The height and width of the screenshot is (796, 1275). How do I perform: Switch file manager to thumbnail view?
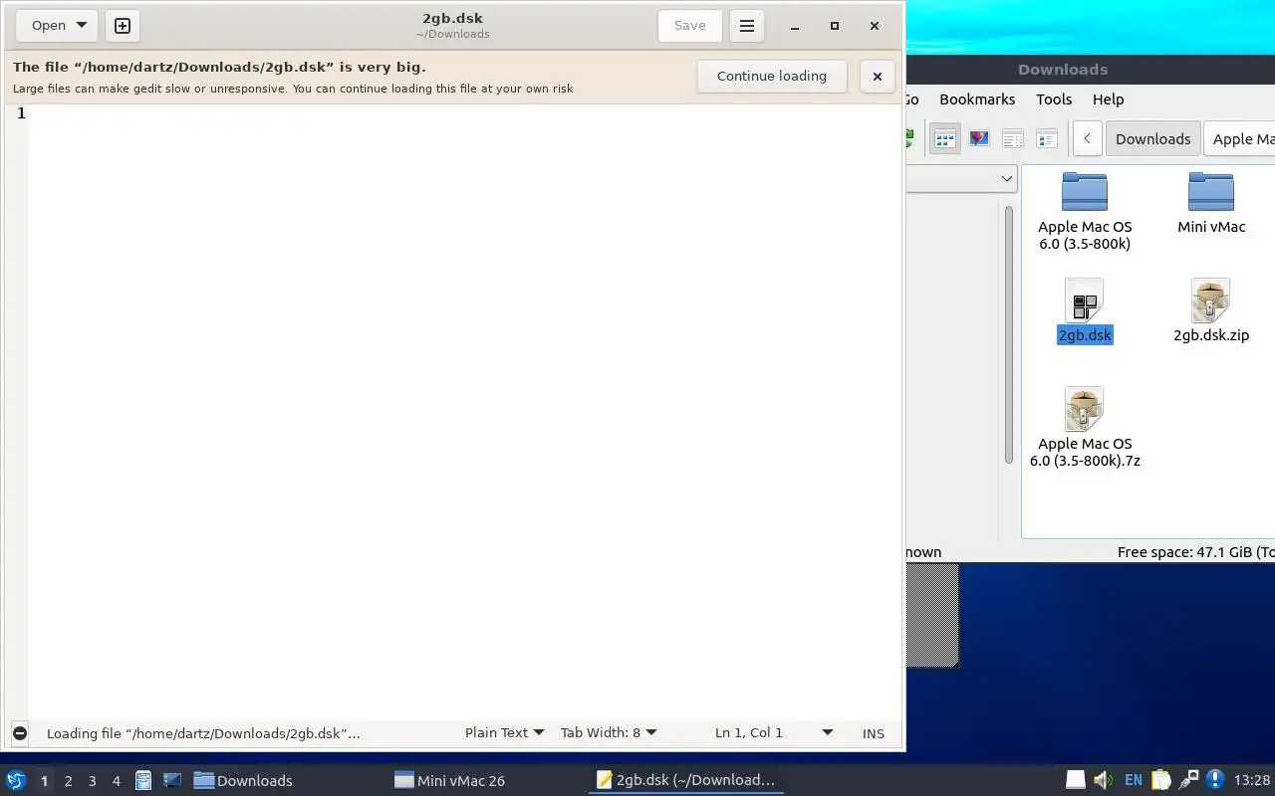click(x=979, y=138)
